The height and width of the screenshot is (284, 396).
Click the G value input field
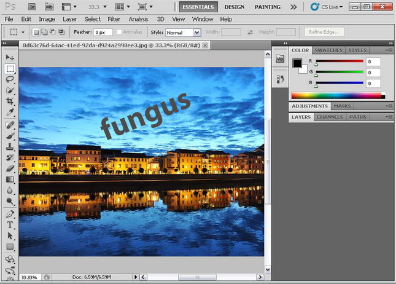click(373, 73)
